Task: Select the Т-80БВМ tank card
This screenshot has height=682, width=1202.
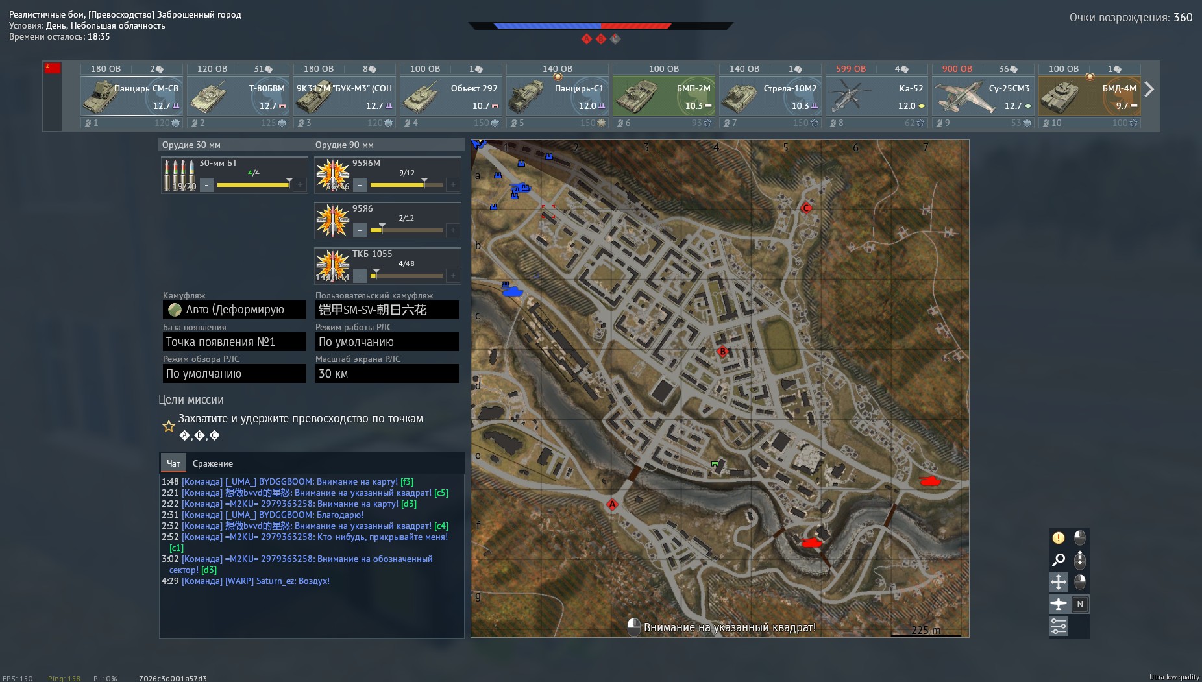Action: click(x=238, y=96)
